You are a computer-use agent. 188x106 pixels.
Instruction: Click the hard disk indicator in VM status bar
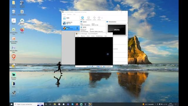pyautogui.click(x=87, y=66)
